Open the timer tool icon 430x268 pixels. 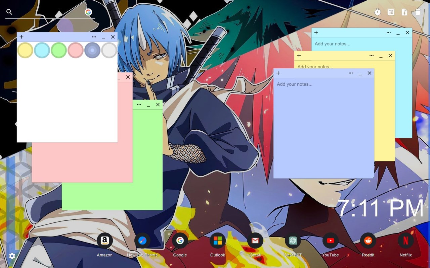pyautogui.click(x=378, y=12)
